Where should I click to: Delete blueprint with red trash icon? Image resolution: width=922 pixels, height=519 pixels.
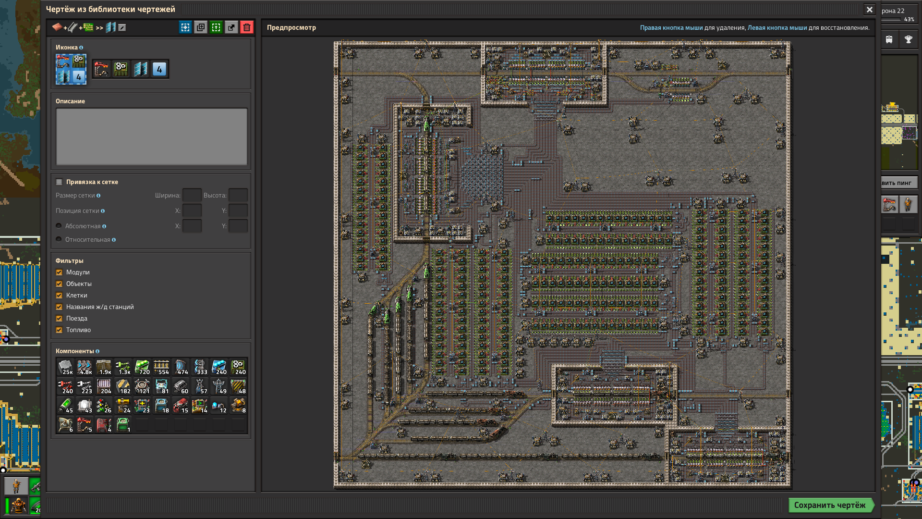coord(247,27)
